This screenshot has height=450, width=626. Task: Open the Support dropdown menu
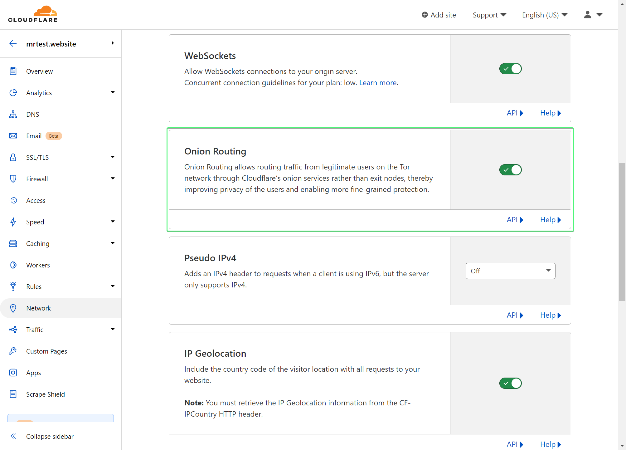pyautogui.click(x=489, y=15)
